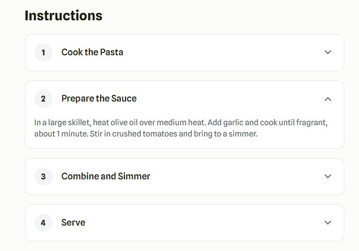This screenshot has height=251, width=359.
Task: Expand Combine and Simmer using its chevron
Action: pos(328,177)
